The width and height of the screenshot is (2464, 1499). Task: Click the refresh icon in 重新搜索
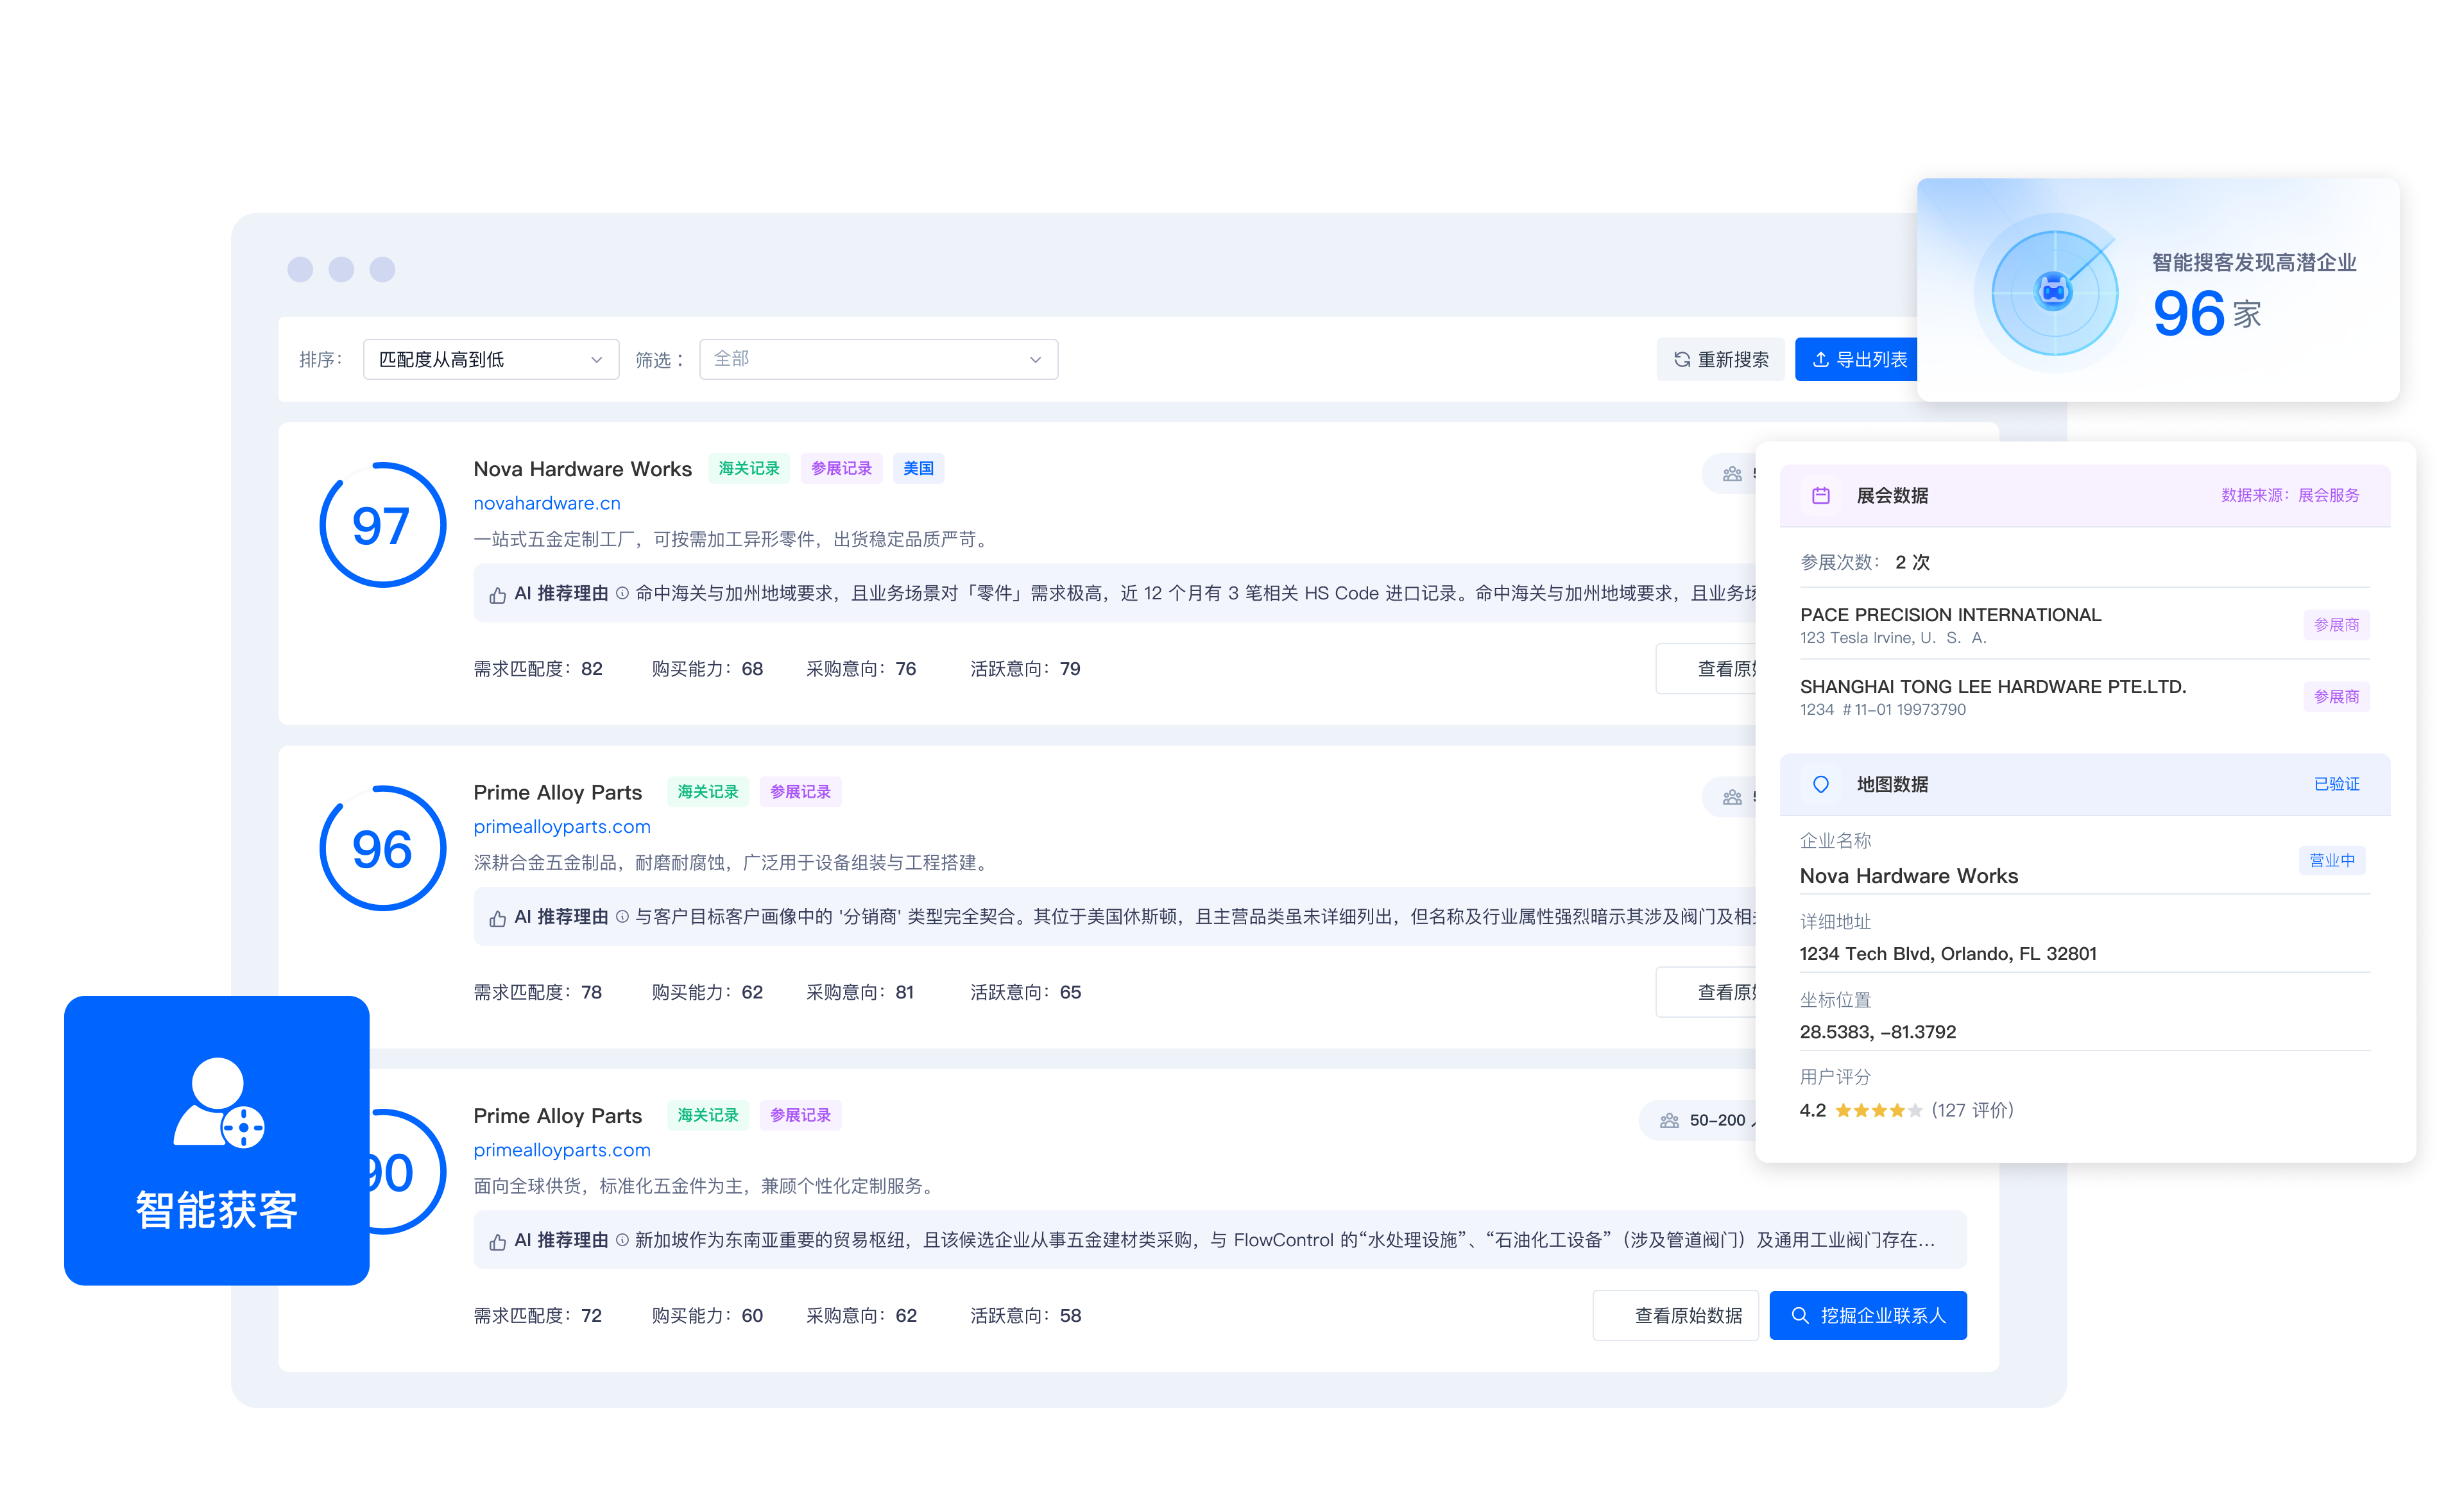[1681, 359]
